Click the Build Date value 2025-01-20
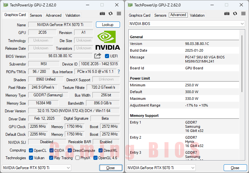Viewport: 249px width, 173px height. tap(194, 50)
